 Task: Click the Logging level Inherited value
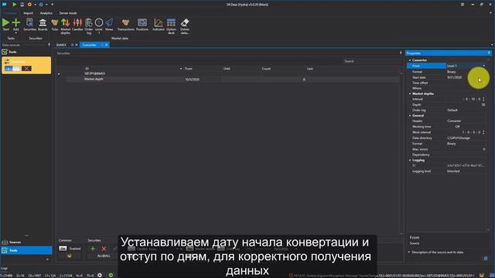(453, 171)
